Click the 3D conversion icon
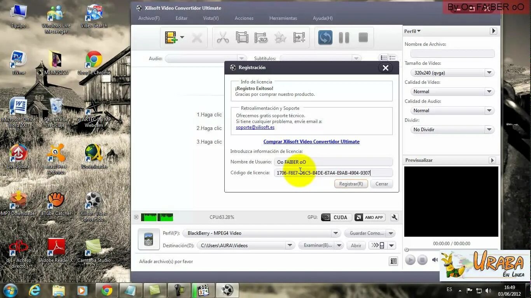This screenshot has width=531, height=298. pyautogui.click(x=261, y=38)
